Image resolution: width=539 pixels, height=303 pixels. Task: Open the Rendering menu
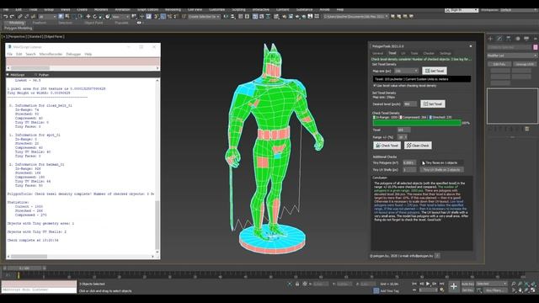click(x=173, y=9)
